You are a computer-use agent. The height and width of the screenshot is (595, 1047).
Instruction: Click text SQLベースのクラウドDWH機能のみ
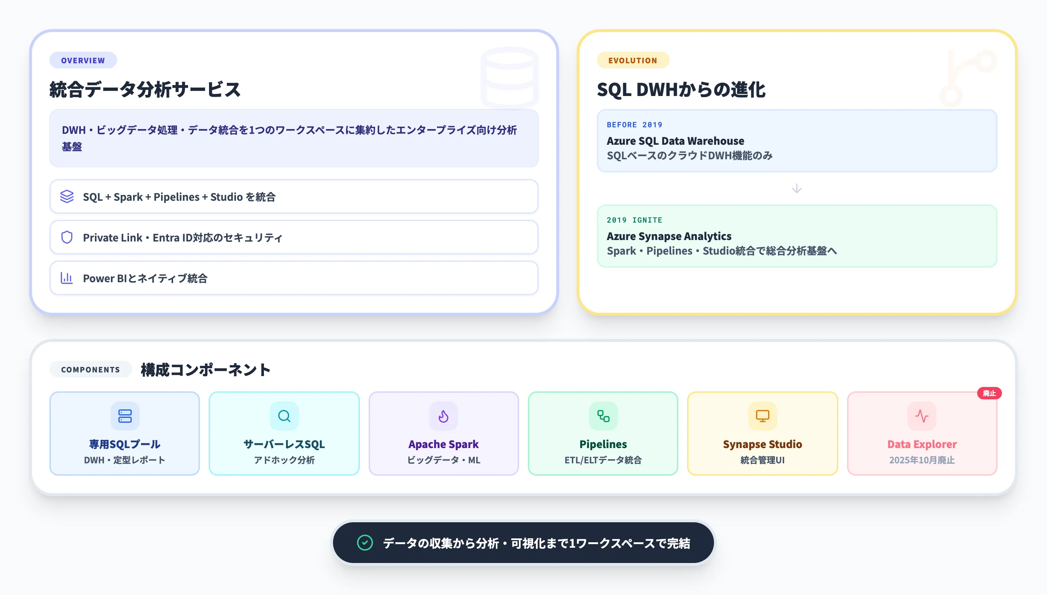690,156
